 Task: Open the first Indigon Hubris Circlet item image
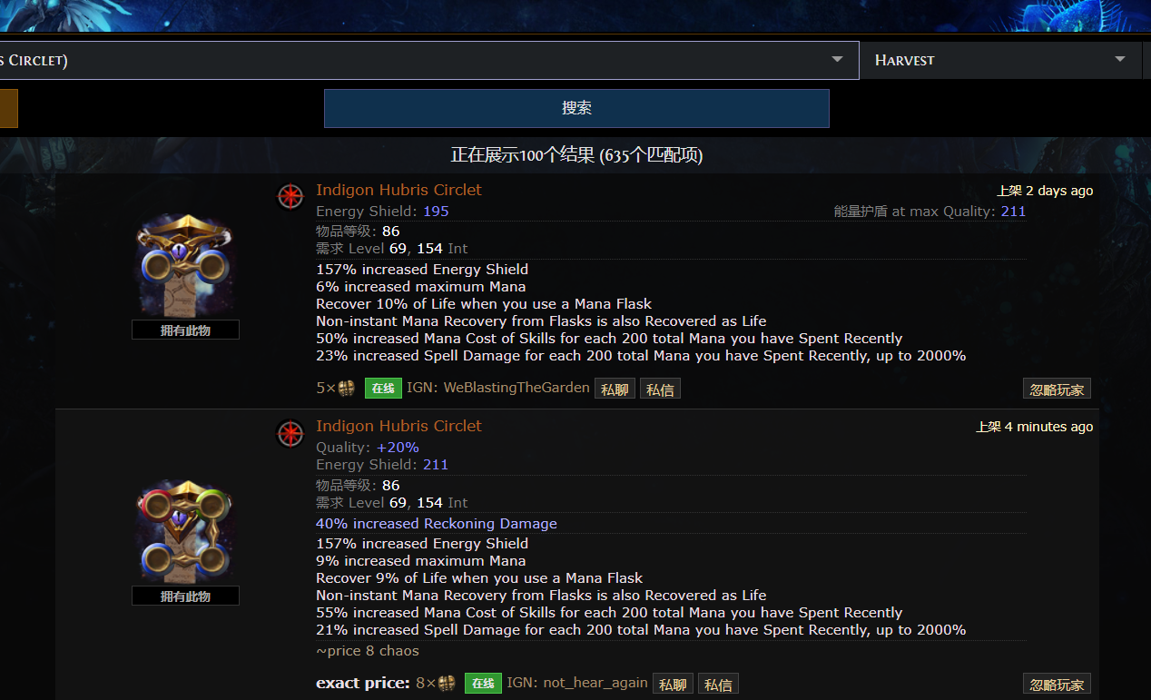(x=185, y=265)
